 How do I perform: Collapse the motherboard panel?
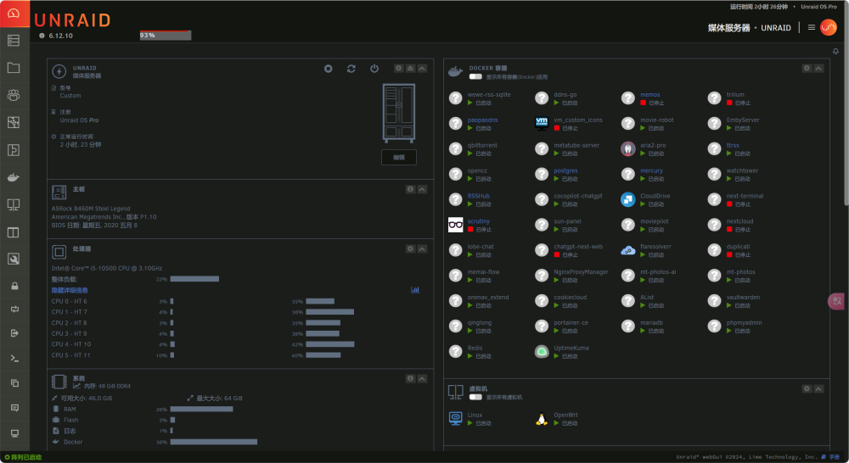pos(422,189)
